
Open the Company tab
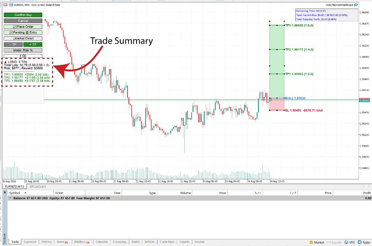click(x=120, y=242)
